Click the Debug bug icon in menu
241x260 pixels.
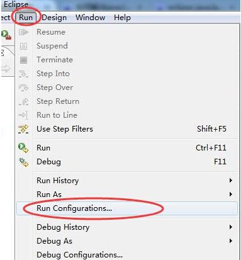(23, 162)
